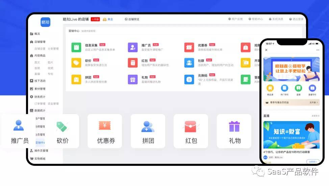Image resolution: width=329 pixels, height=186 pixels.
Task: Open the 信息采集 green form icon
Action: [76, 47]
